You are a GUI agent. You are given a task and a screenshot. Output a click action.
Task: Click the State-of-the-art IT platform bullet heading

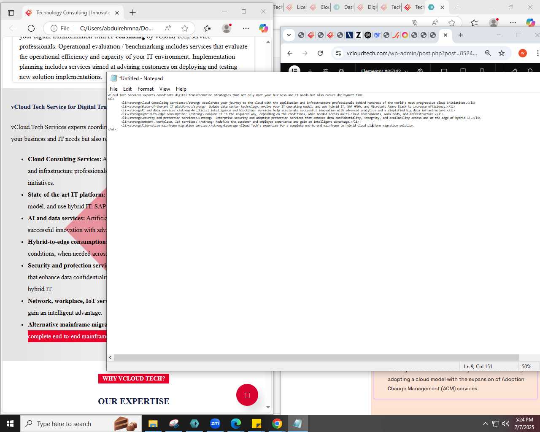tap(66, 194)
